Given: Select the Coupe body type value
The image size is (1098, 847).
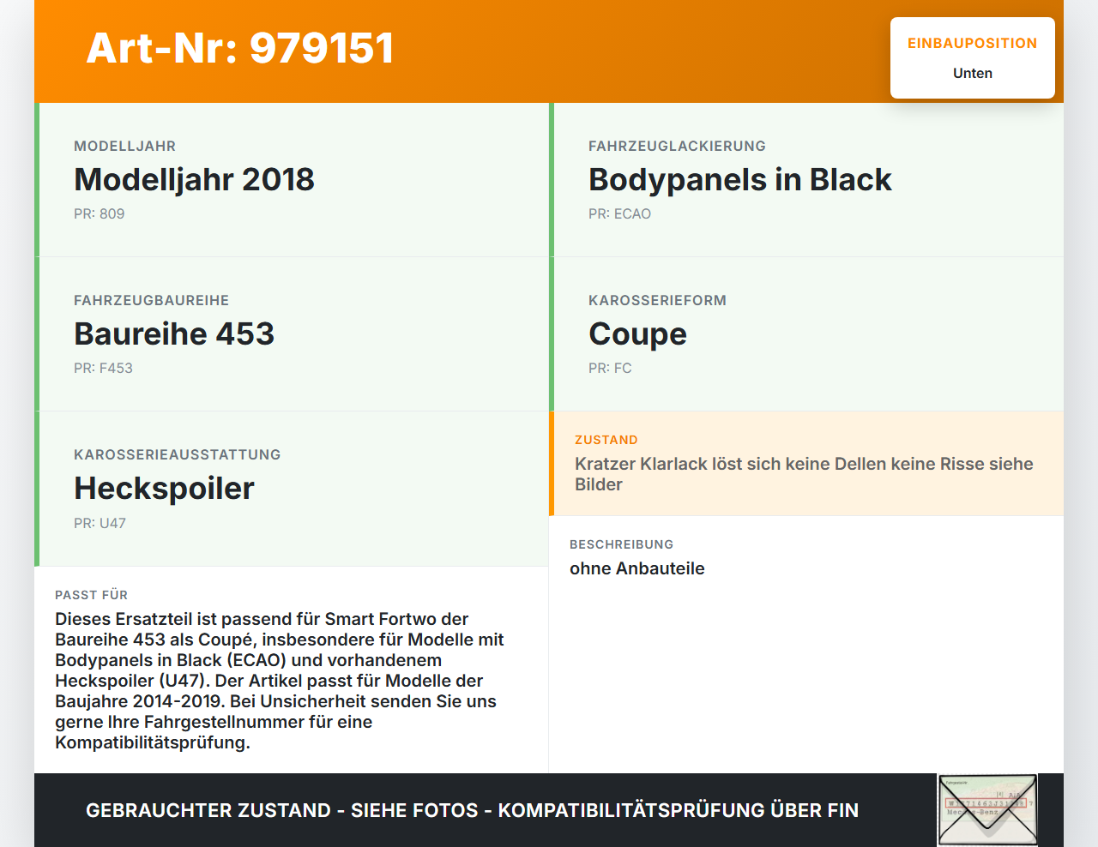Looking at the screenshot, I should (637, 335).
